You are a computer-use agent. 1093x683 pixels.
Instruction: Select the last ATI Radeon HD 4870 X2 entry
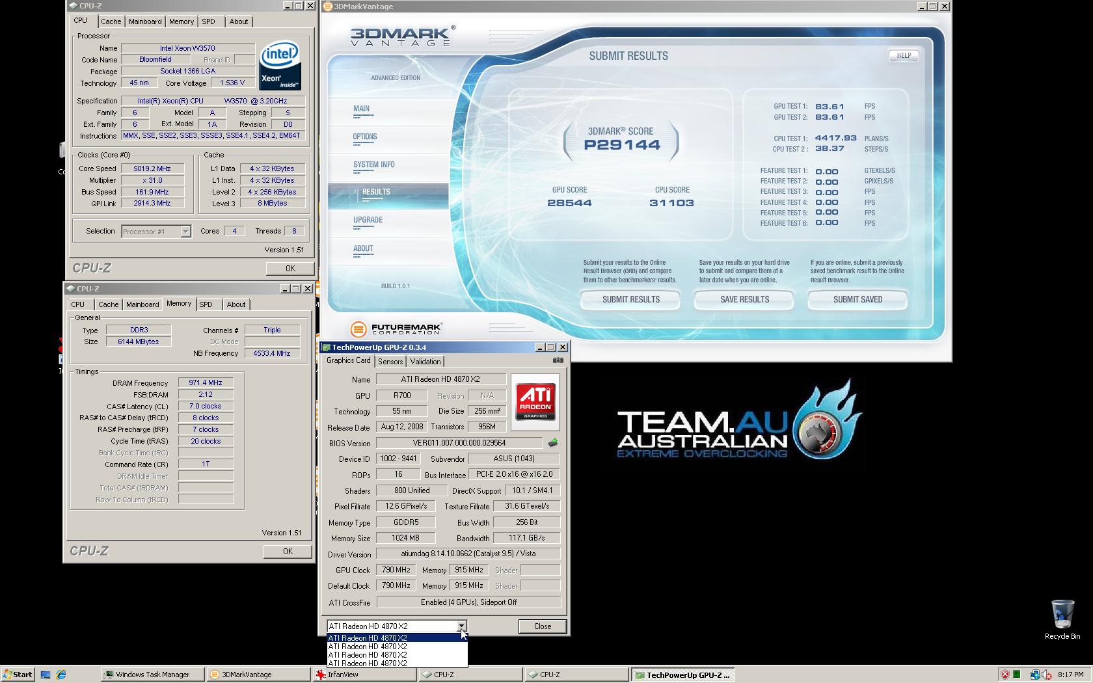click(397, 663)
